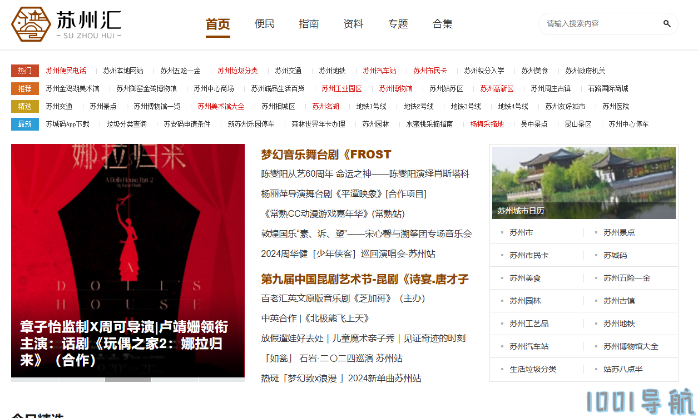This screenshot has height=418, width=698.
Task: Open the 地铁1号线 link
Action: 371,106
